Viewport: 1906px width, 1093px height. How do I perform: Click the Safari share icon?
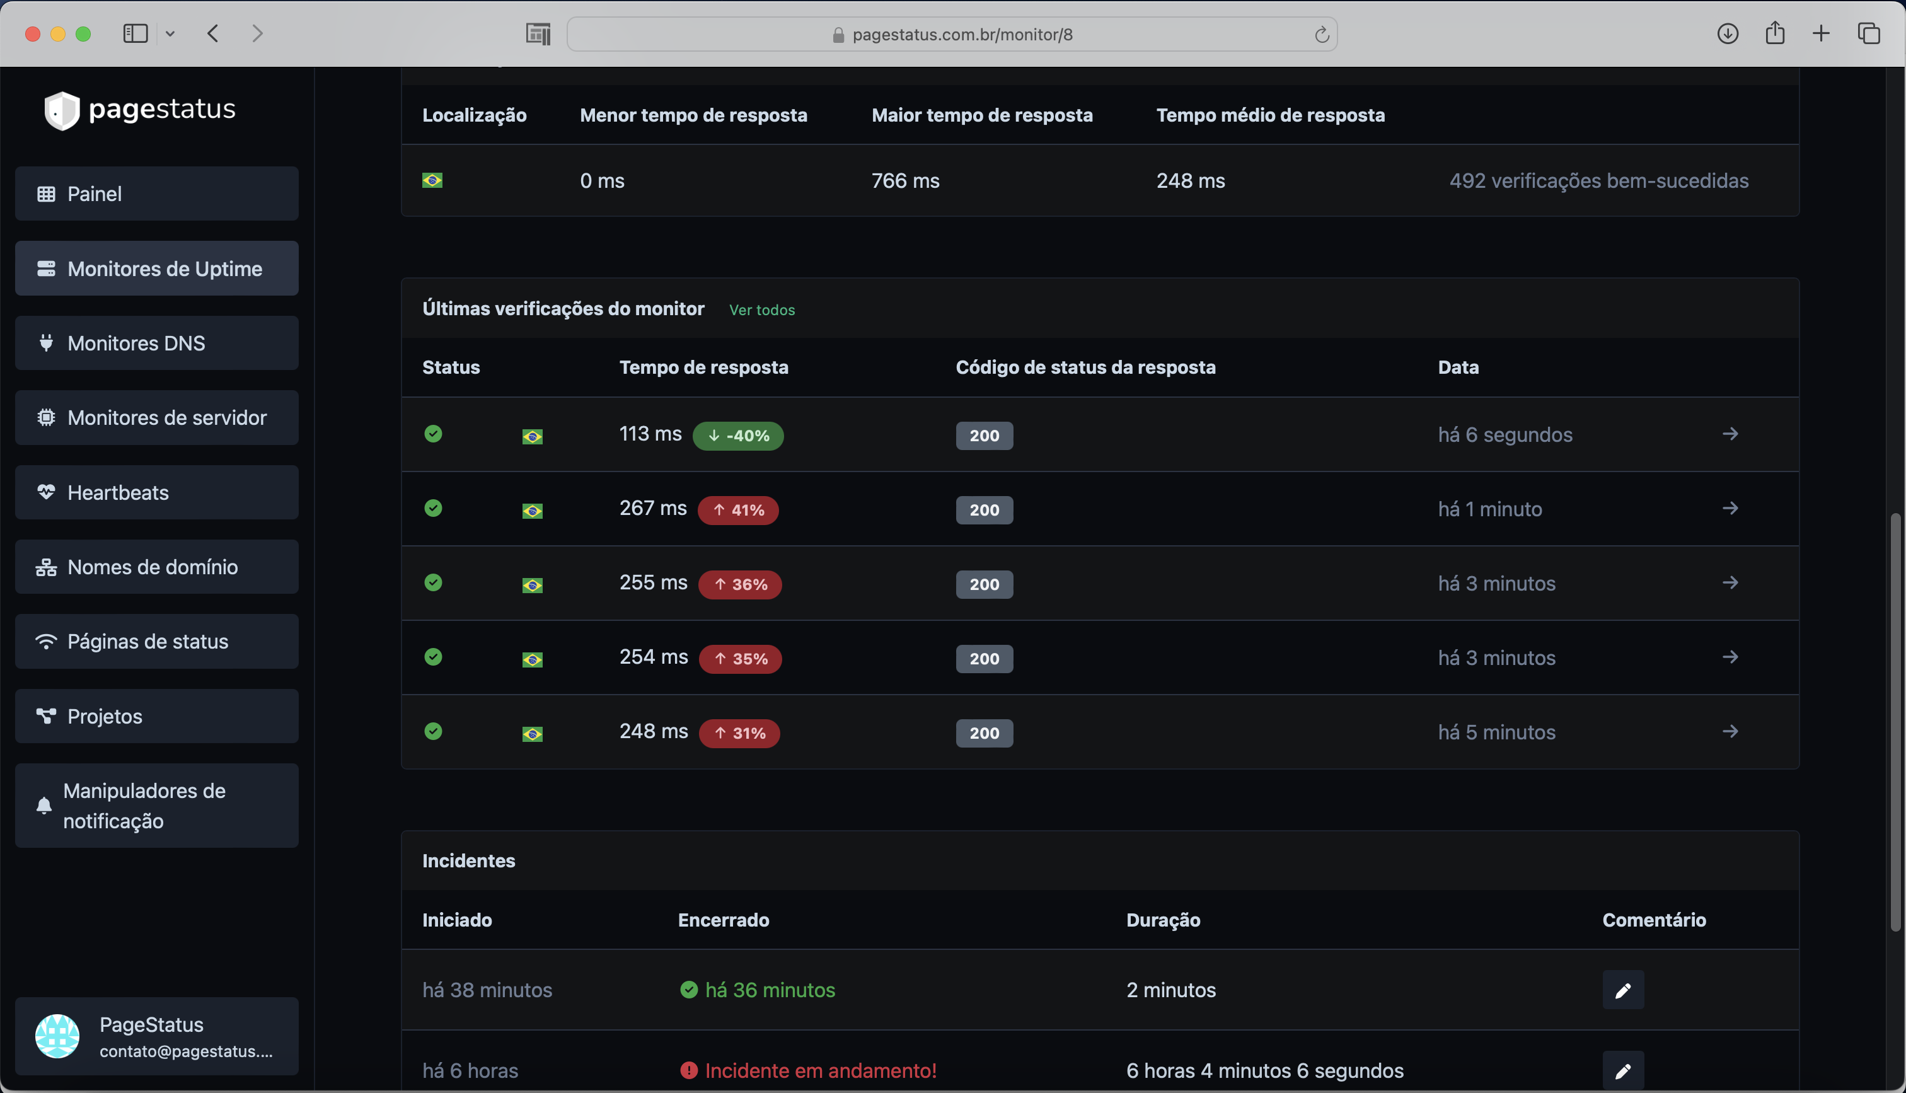point(1775,33)
